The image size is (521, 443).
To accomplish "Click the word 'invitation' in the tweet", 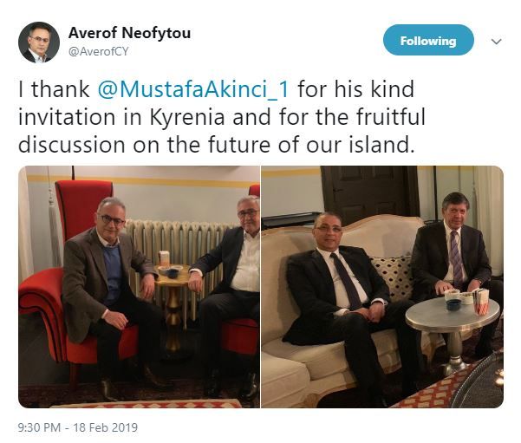I will [67, 117].
